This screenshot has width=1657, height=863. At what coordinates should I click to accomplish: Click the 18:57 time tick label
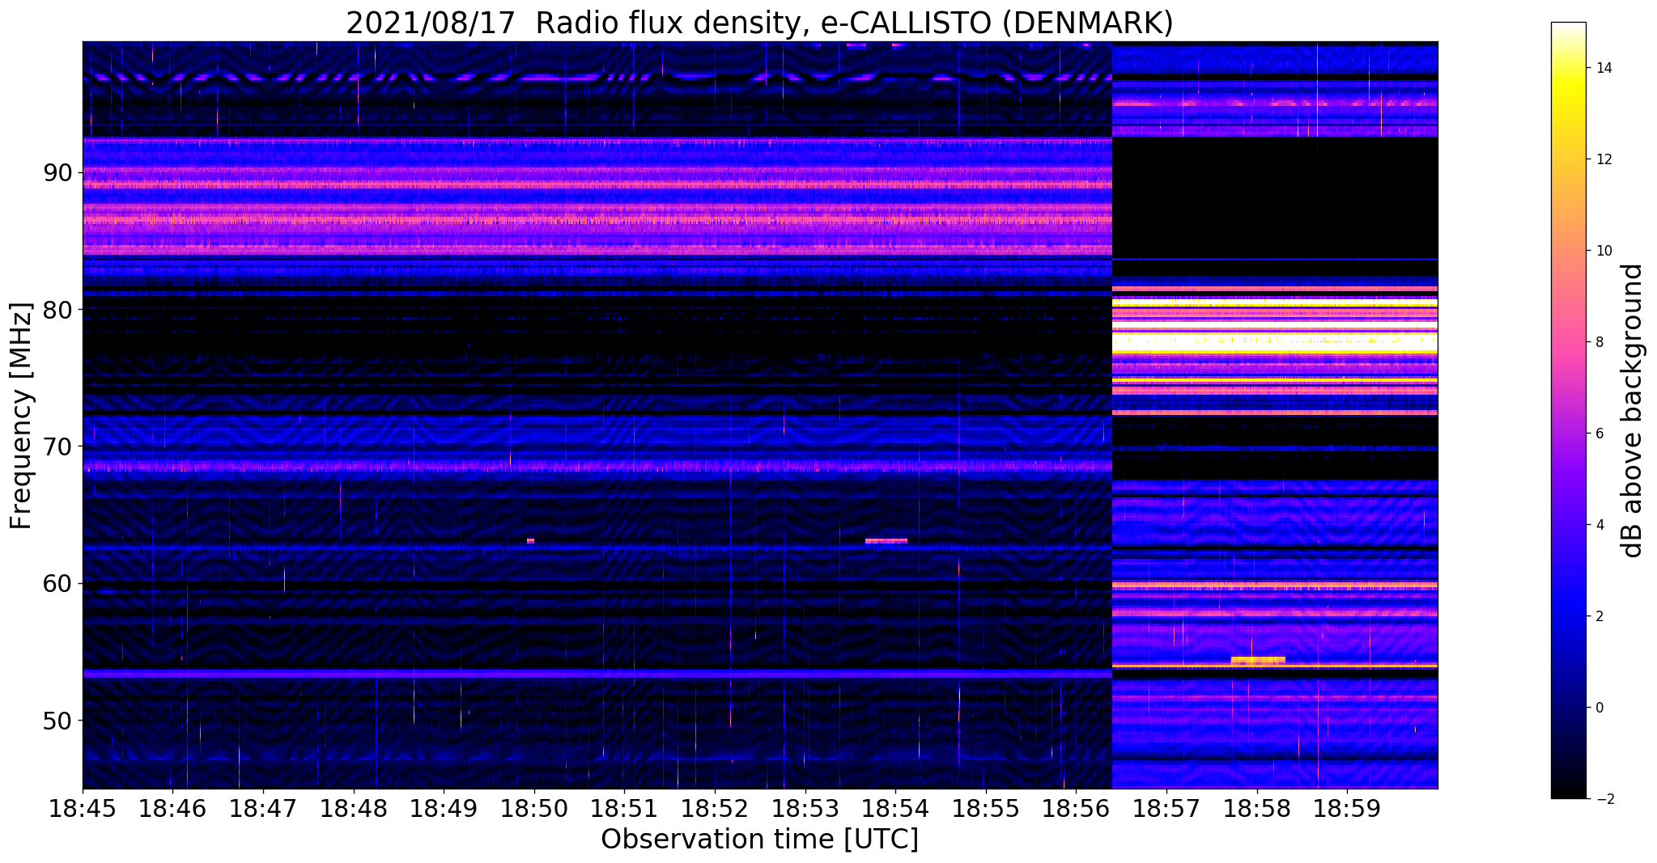pos(1166,809)
